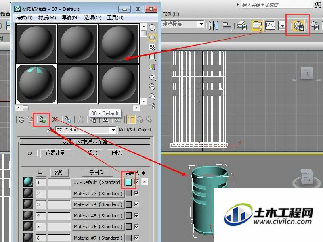Click the Go to Parent icon

click(x=140, y=119)
